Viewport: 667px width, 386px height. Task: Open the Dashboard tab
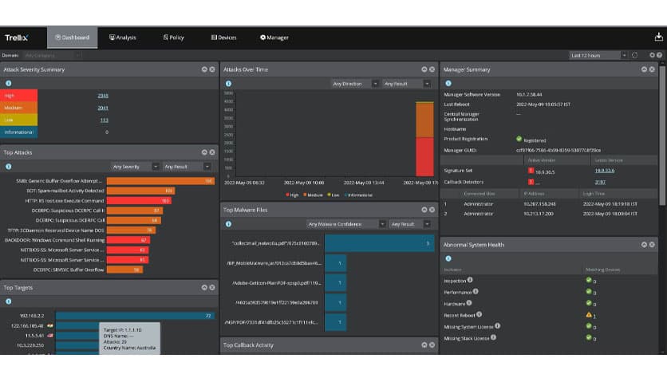coord(73,37)
